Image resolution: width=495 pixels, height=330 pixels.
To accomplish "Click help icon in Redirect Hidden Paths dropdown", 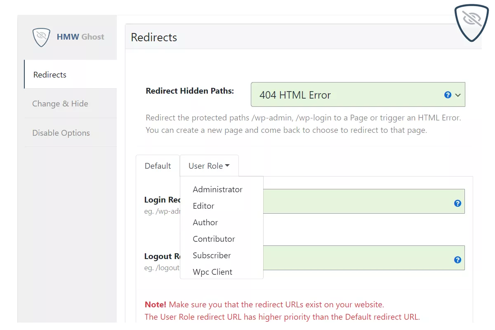I will coord(448,95).
